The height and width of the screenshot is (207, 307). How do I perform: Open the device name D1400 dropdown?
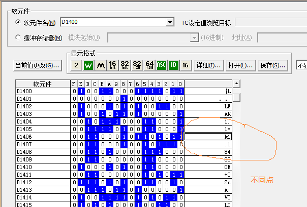(x=170, y=23)
